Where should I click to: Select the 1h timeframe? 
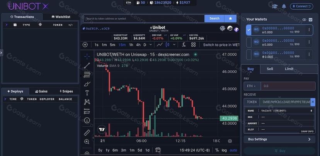pos(131,45)
